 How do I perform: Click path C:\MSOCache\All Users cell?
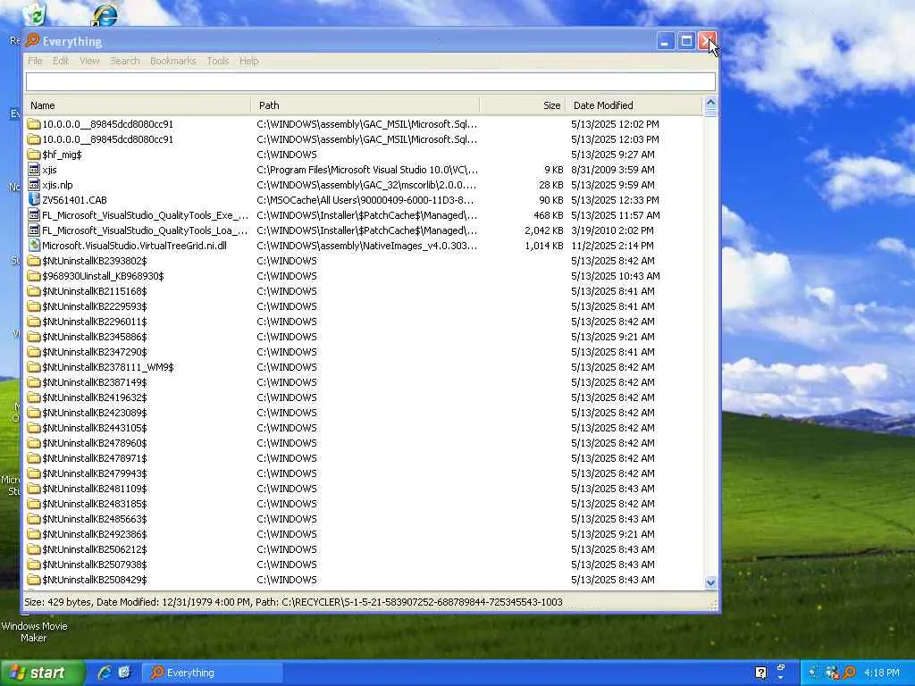[x=365, y=200]
